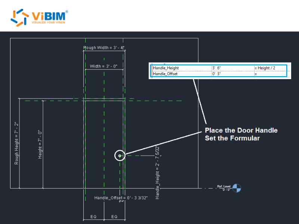Select the Handle_Offset = 0' - 3 3/32" dimension

pyautogui.click(x=121, y=198)
